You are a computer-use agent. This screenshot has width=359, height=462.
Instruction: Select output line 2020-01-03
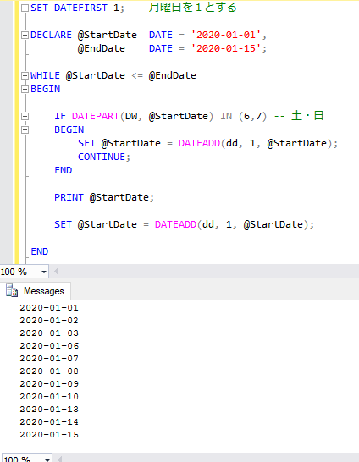pos(49,333)
